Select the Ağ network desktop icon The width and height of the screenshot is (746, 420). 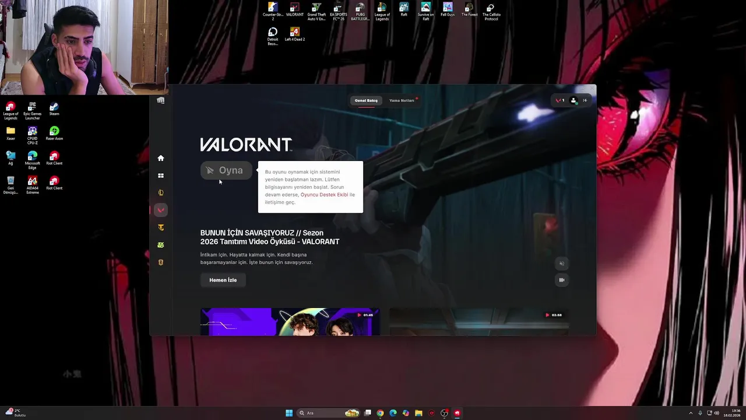[x=10, y=158]
